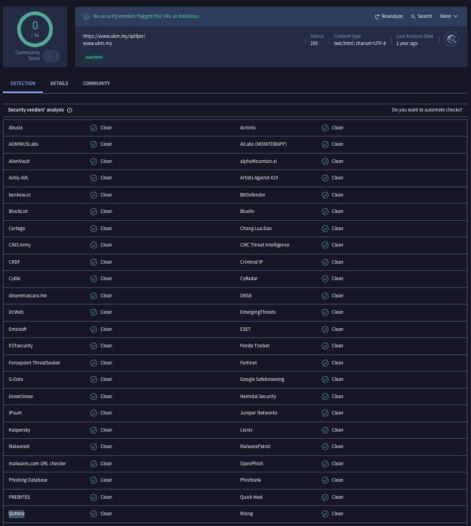The image size is (471, 526).
Task: Click the Clean check icon for Acronis
Action: pos(325,128)
